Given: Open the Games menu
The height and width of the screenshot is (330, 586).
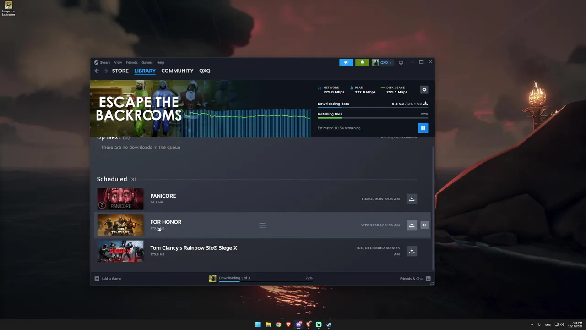Looking at the screenshot, I should 147,62.
